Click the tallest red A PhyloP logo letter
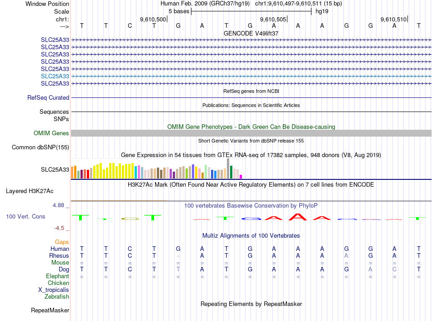Viewport: 432px width, 321px height. 298,217
